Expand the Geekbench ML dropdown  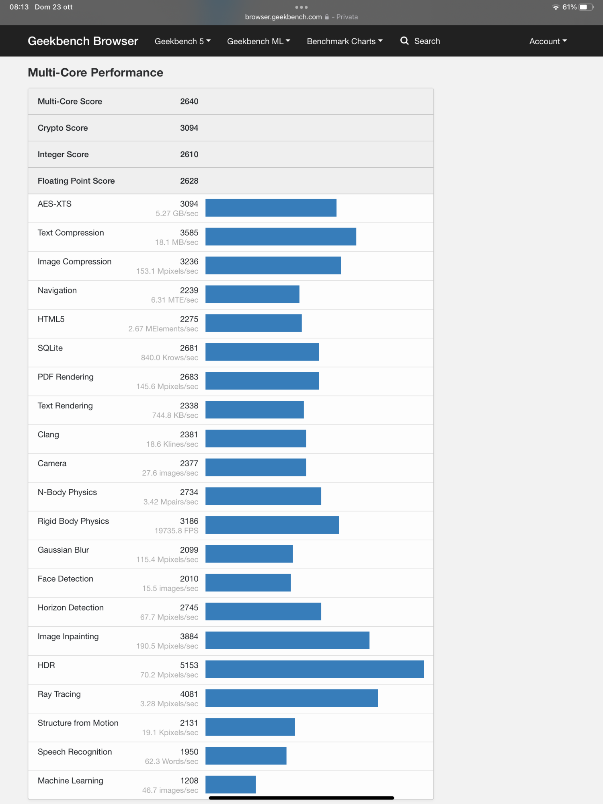258,41
